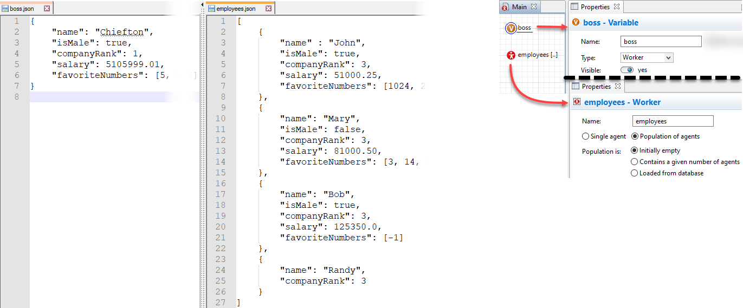Click "employees - Worker" properties title

click(x=622, y=102)
